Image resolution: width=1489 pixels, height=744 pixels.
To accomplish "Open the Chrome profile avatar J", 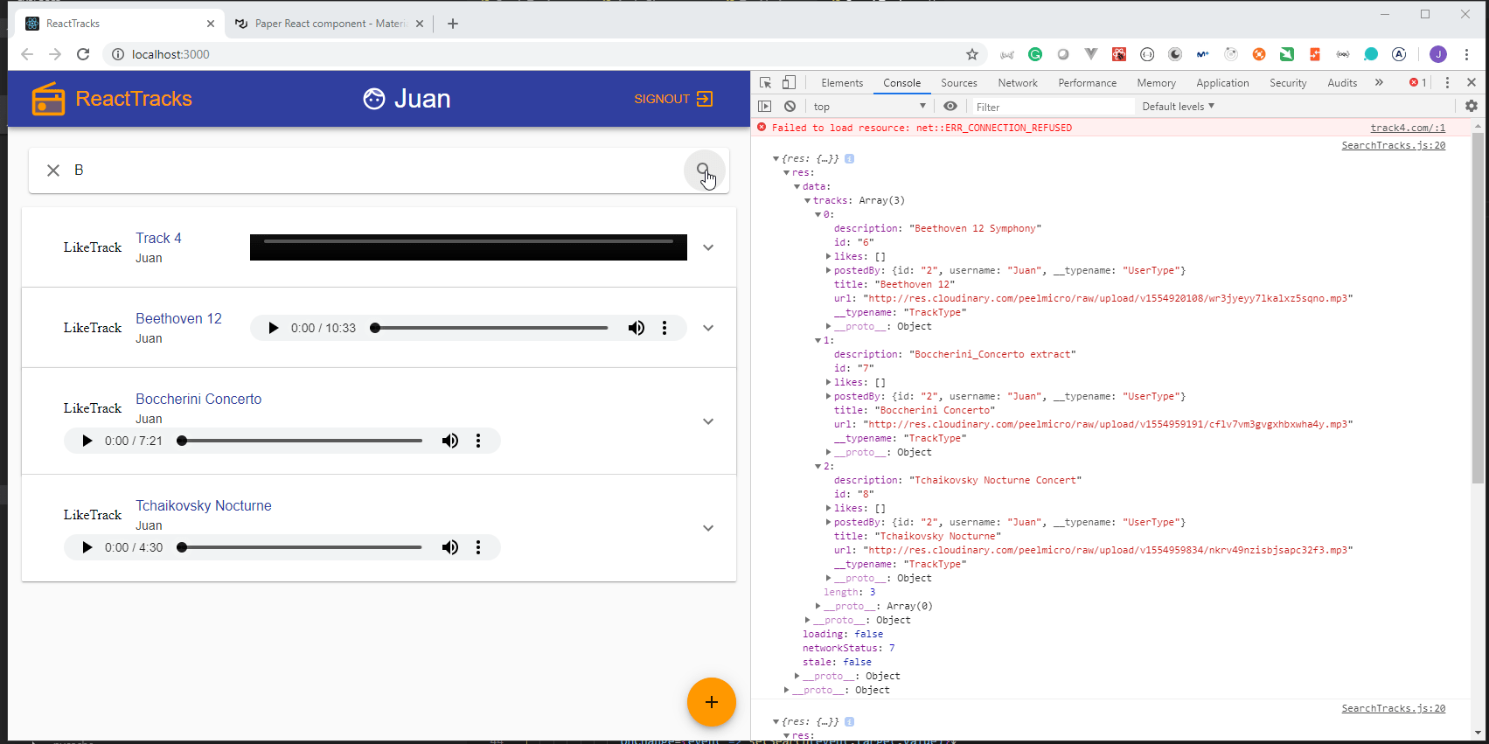I will pyautogui.click(x=1438, y=54).
